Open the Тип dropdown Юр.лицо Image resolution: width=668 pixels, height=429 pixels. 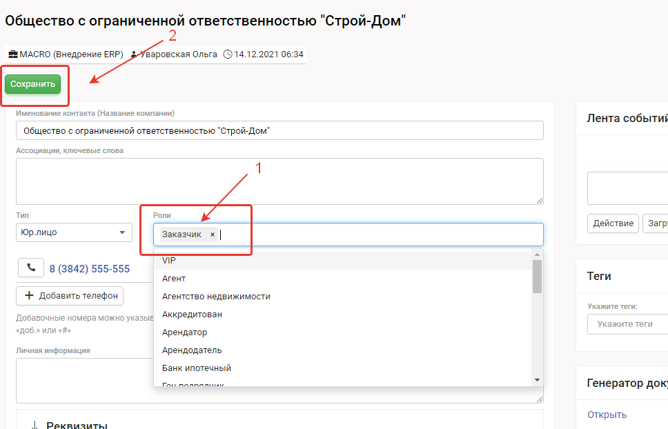pyautogui.click(x=74, y=232)
